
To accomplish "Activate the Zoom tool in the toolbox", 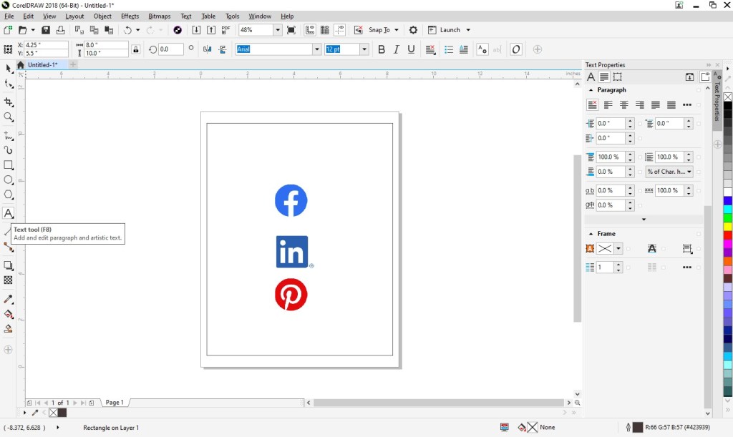I will pos(9,117).
